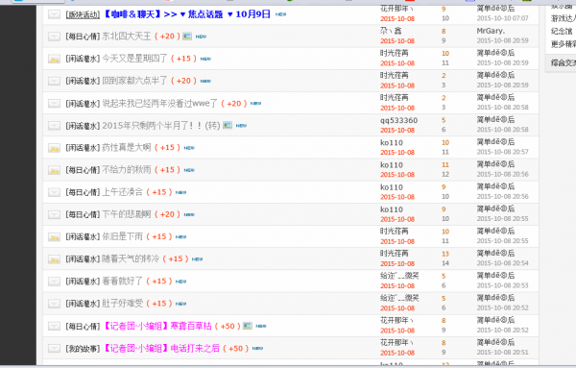This screenshot has width=576, height=368.
Task: Open thread 回到家都六点半了
Action: 134,81
